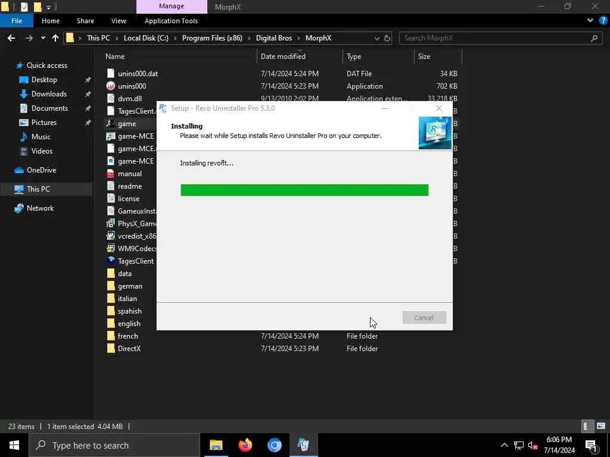Viewport: 610px width, 457px height.
Task: Select the game executable icon
Action: click(111, 124)
